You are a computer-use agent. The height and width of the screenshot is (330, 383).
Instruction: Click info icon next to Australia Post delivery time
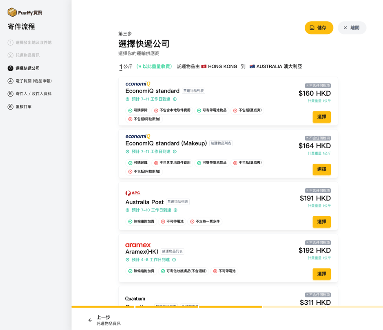tap(175, 210)
